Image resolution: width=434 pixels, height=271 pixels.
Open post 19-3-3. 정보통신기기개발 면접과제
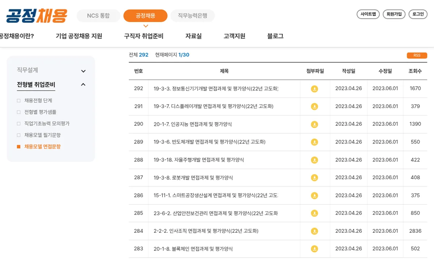click(x=216, y=89)
